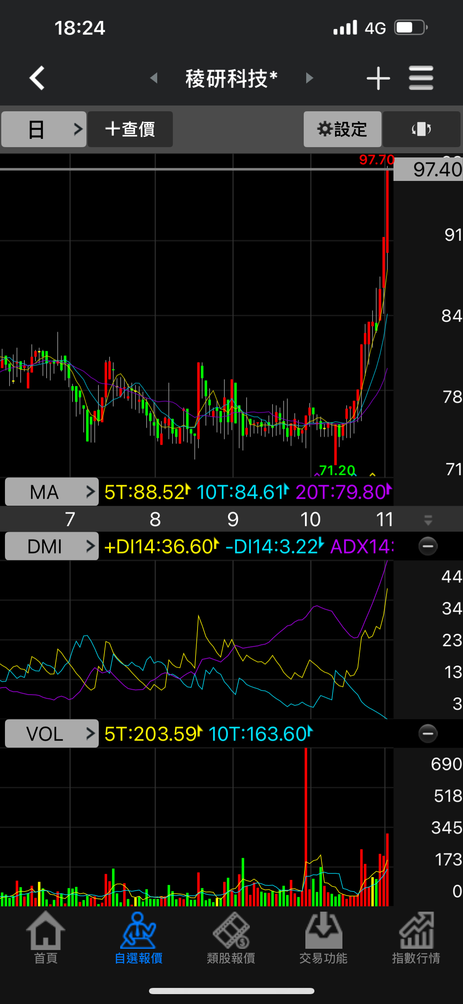
Task: Toggle the 十查價 crosshair price mode
Action: pos(130,129)
